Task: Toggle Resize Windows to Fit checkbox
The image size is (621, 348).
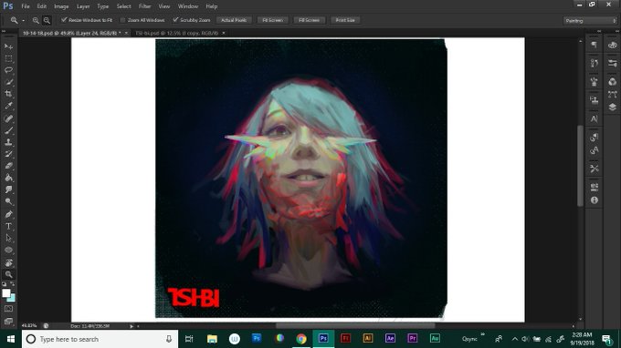Action: (64, 20)
